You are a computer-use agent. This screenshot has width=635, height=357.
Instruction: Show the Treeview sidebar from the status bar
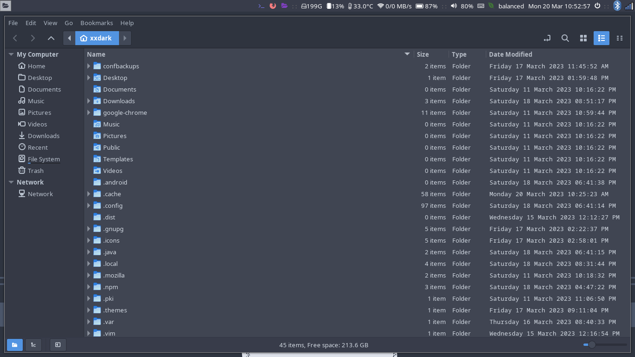(x=33, y=345)
